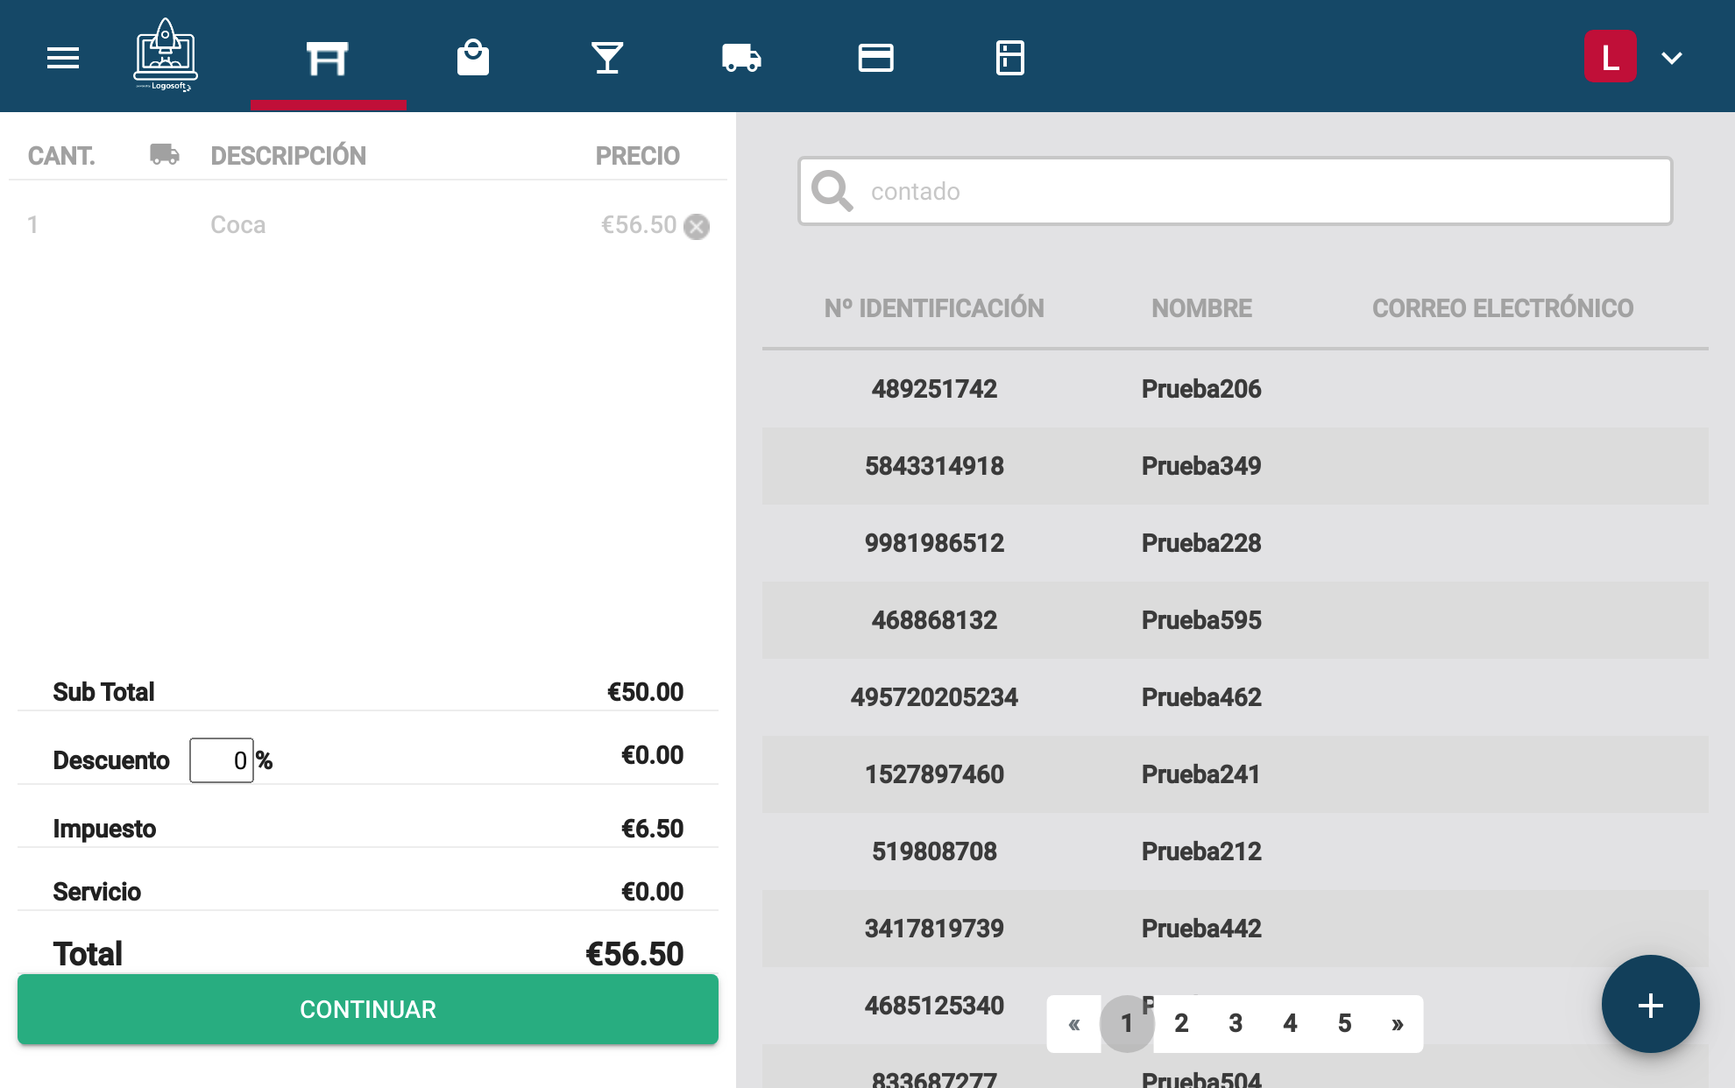Viewport: 1735px width, 1088px height.
Task: Open the delivery truck section
Action: [x=741, y=58]
